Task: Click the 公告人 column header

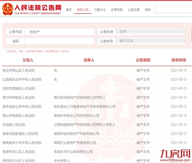Action: (28, 60)
